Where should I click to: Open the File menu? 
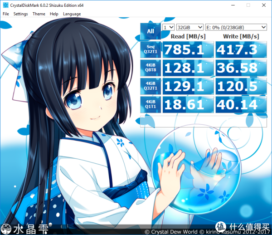[6, 14]
